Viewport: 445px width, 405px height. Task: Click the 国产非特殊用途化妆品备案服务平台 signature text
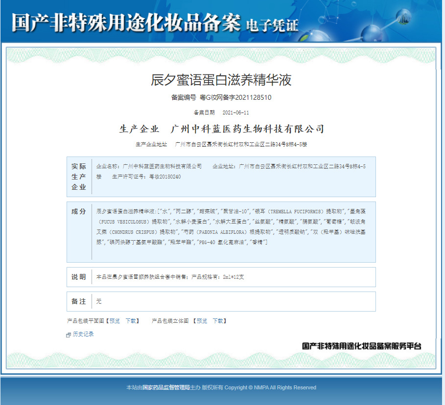point(362,346)
